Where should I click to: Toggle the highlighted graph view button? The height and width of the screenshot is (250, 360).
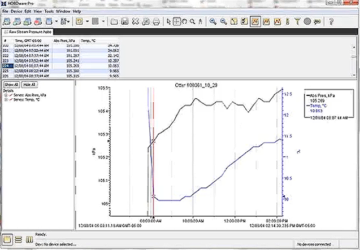pos(254,21)
